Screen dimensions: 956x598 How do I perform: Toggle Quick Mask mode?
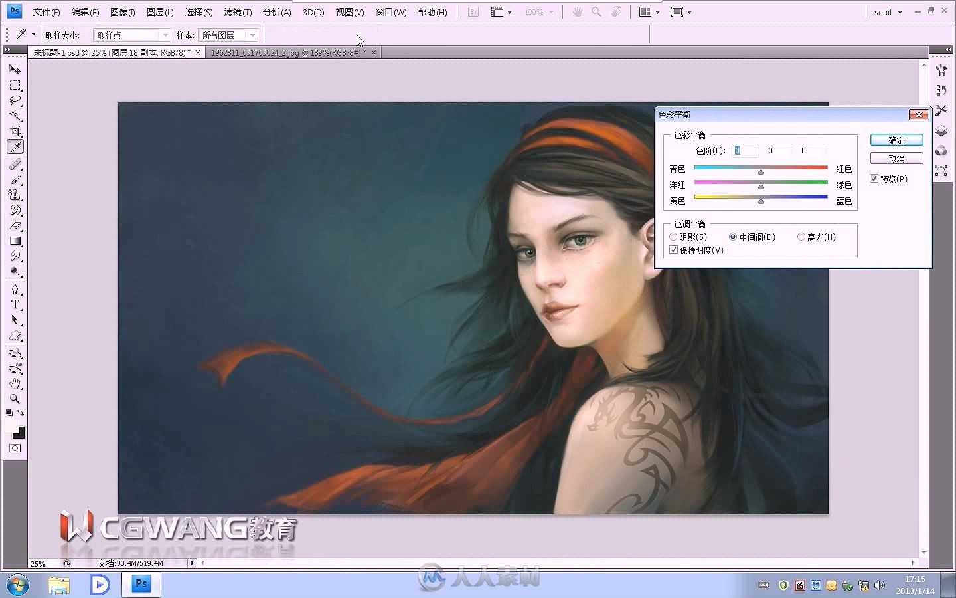[15, 448]
